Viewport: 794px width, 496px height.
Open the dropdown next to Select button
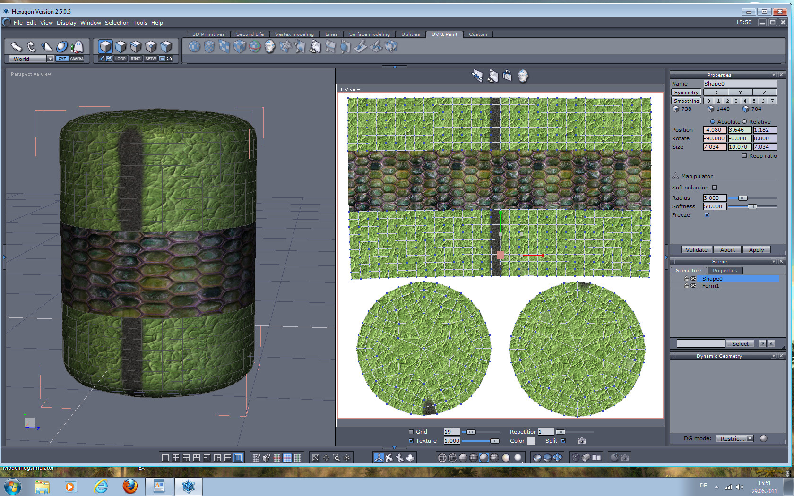point(762,343)
